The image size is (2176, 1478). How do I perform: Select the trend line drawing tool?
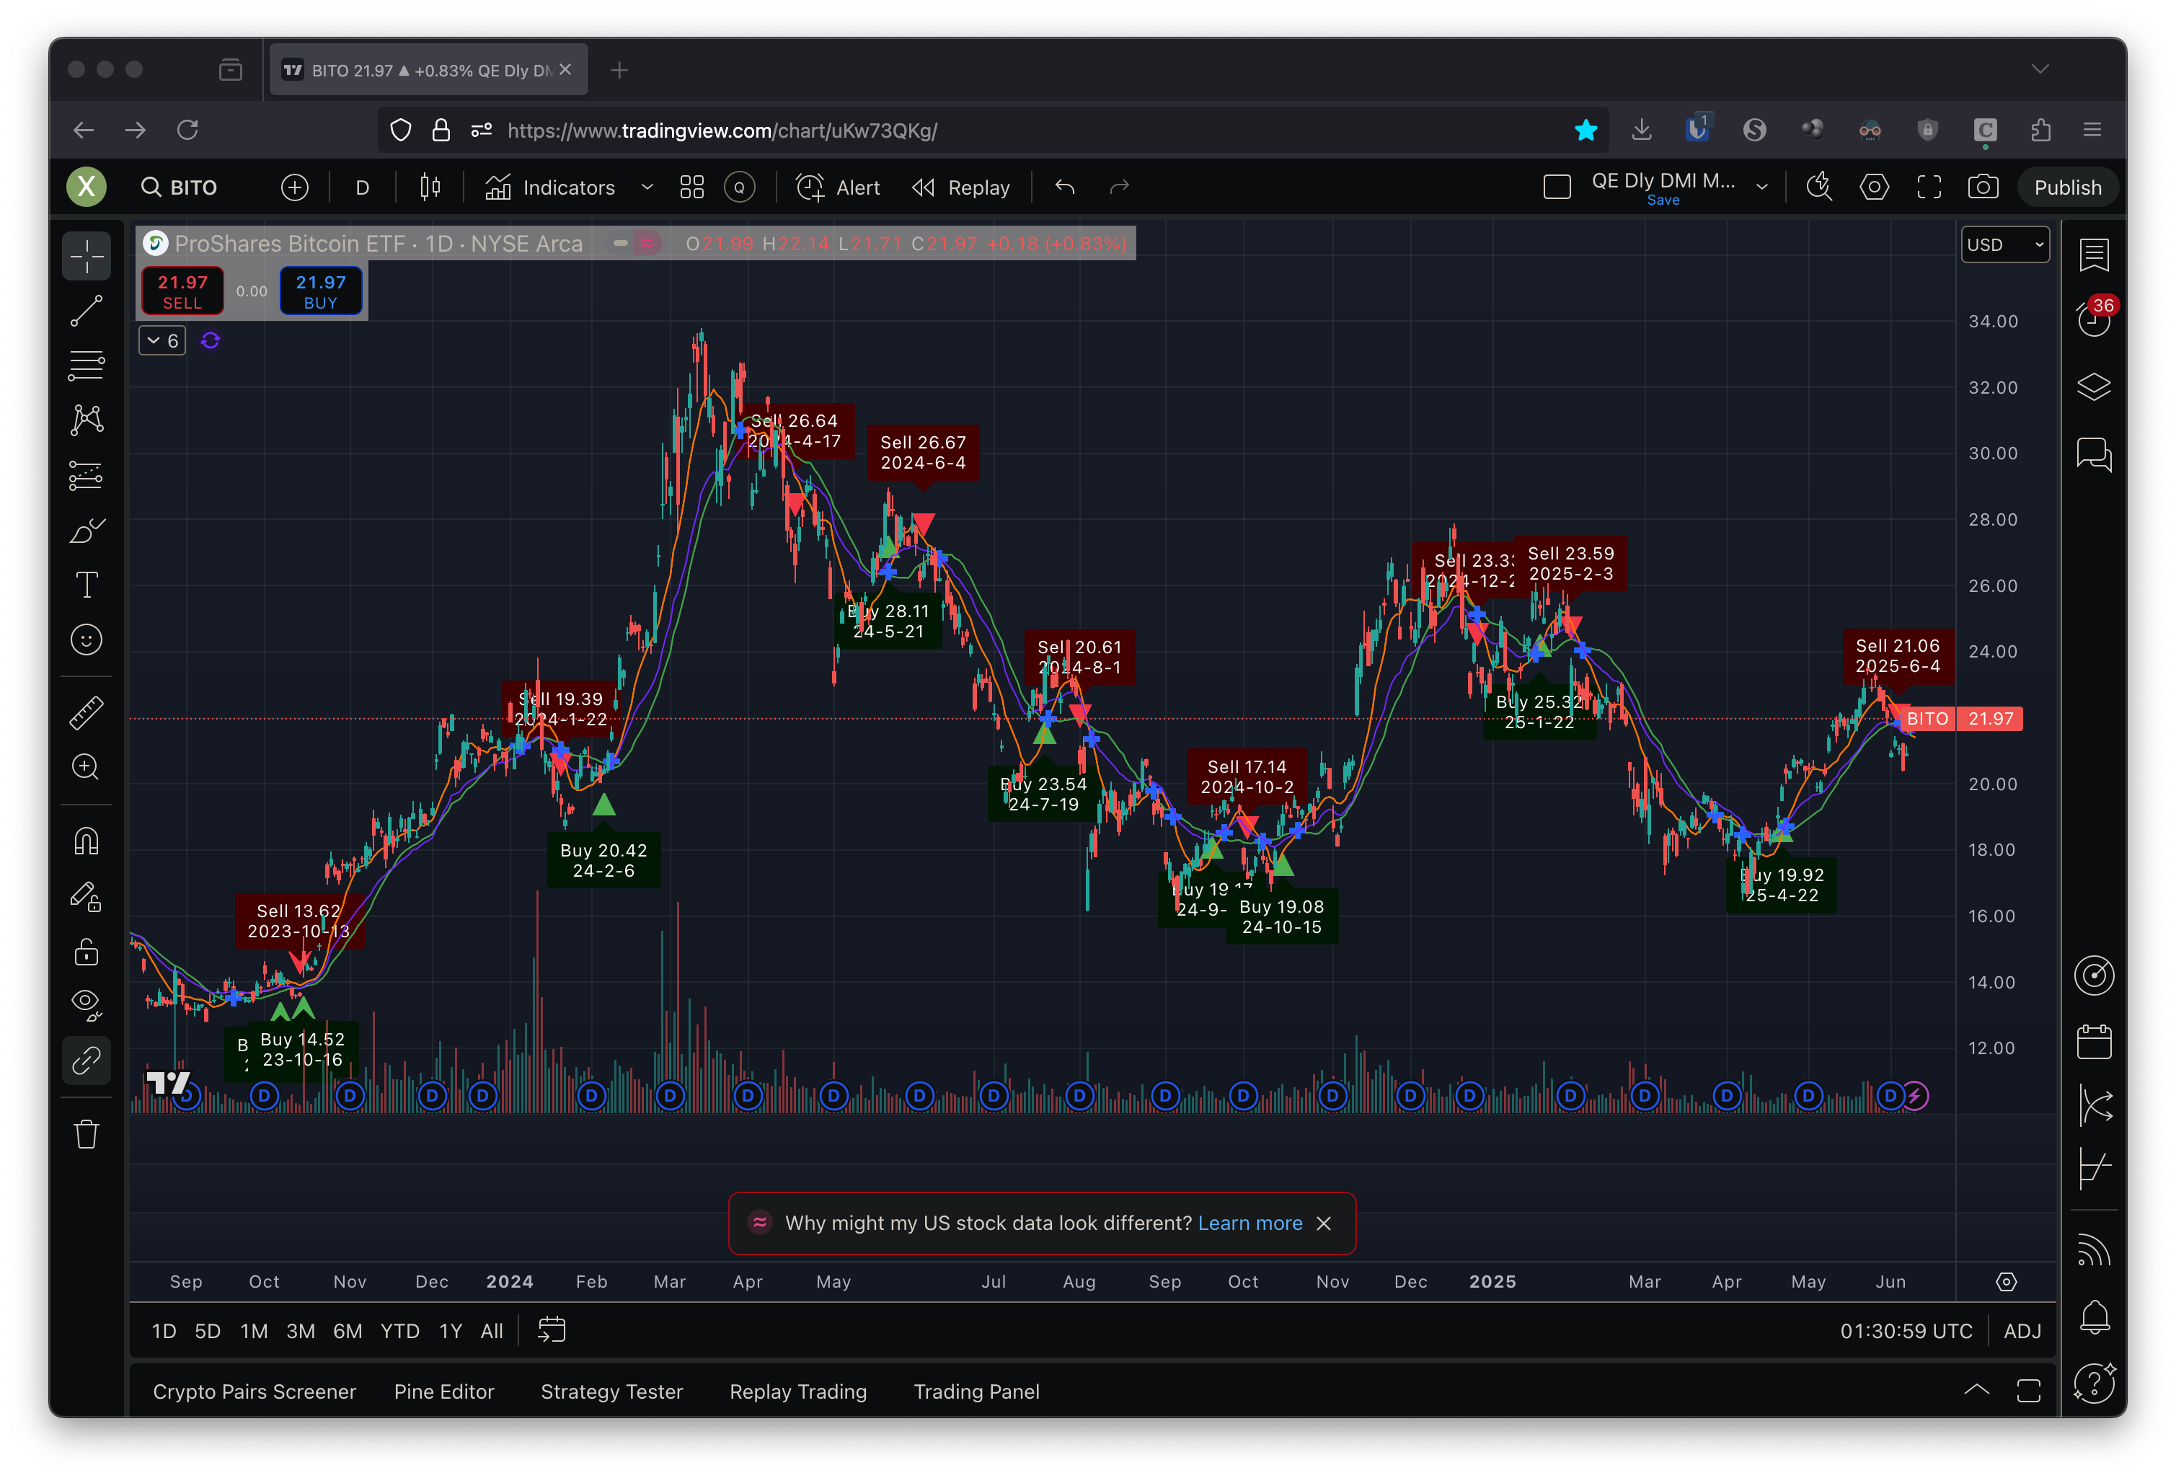tap(86, 311)
